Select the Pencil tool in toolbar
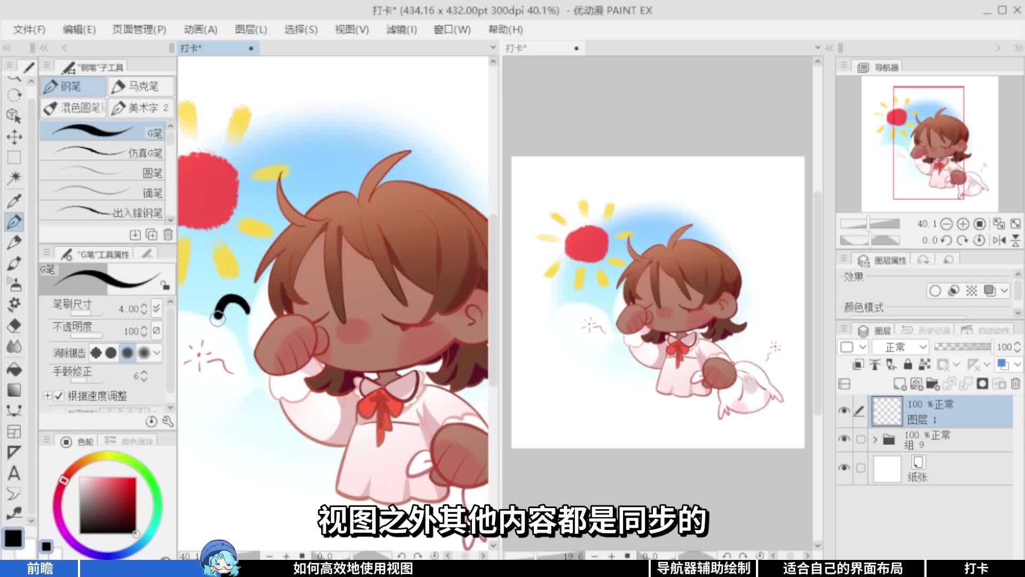1025x577 pixels. [x=14, y=243]
